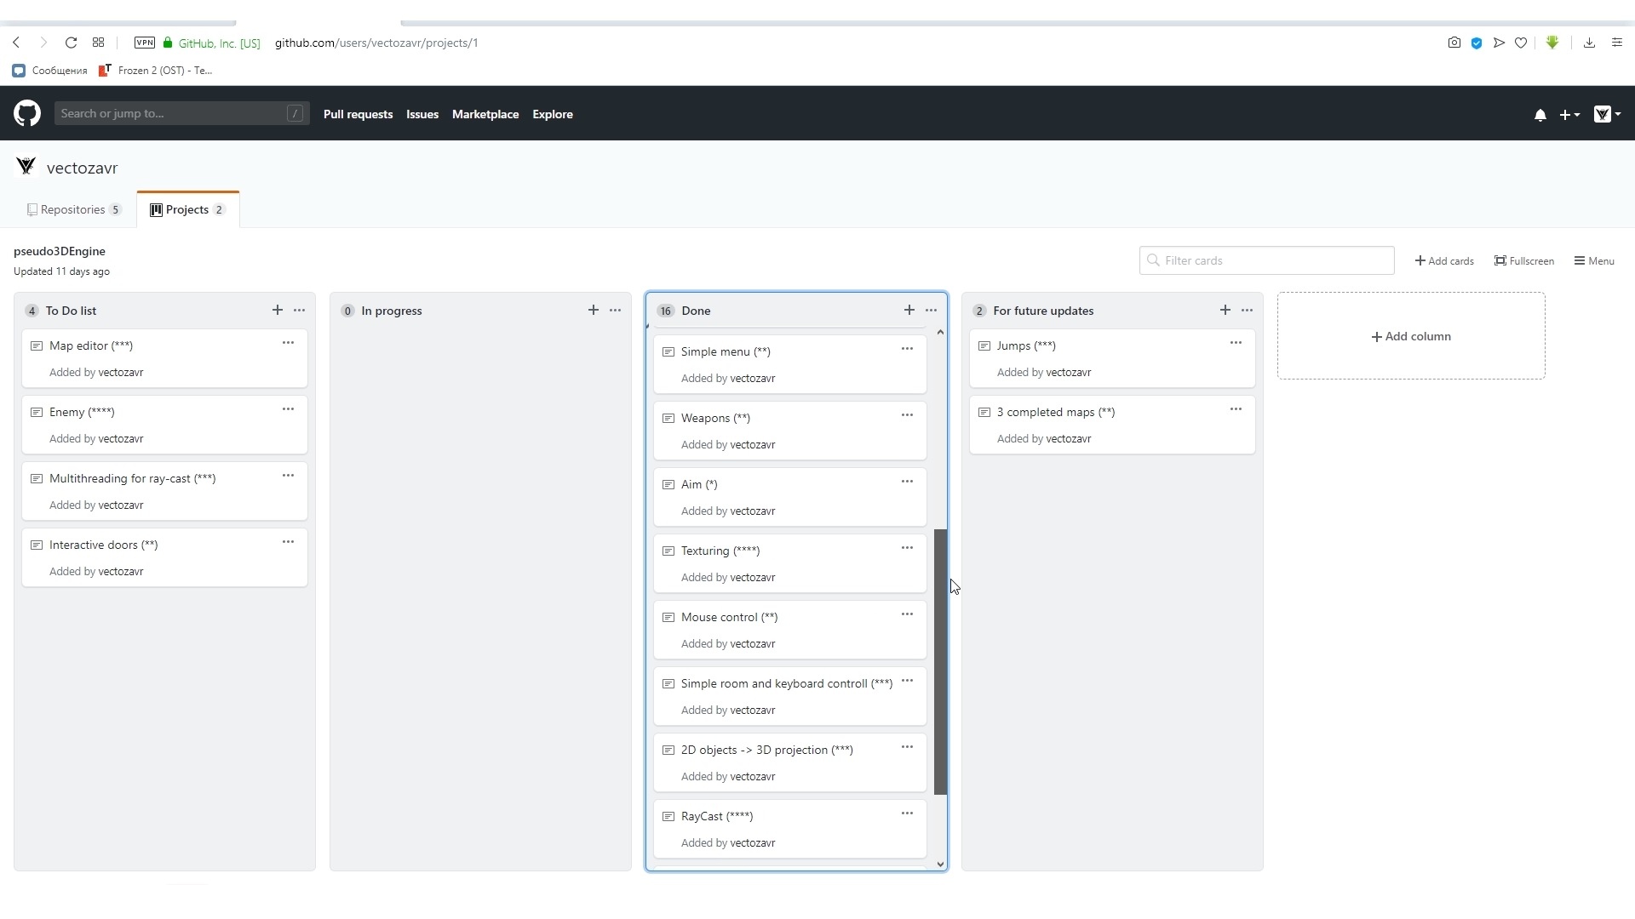Open vectozavr link on Enemy card
The width and height of the screenshot is (1635, 919).
[120, 439]
